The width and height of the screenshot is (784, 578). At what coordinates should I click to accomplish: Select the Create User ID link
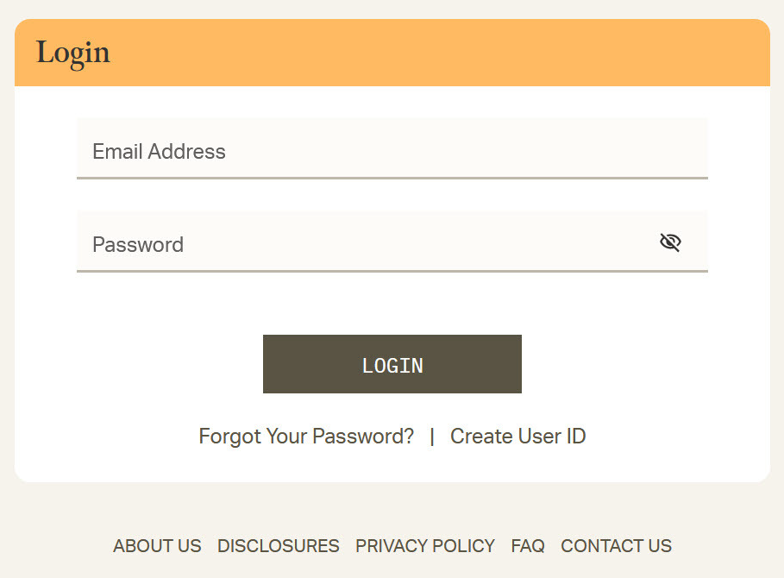click(x=517, y=437)
